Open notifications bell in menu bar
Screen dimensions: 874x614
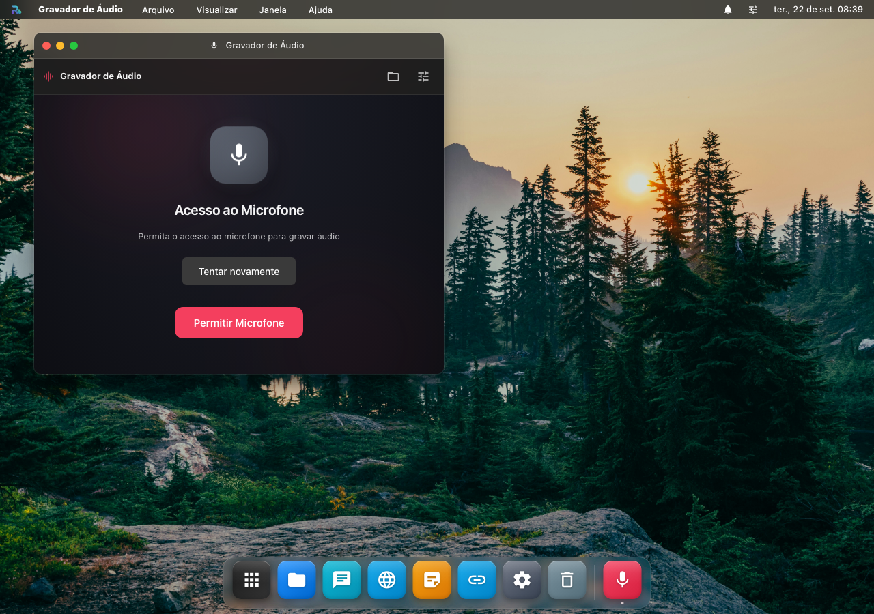[728, 10]
